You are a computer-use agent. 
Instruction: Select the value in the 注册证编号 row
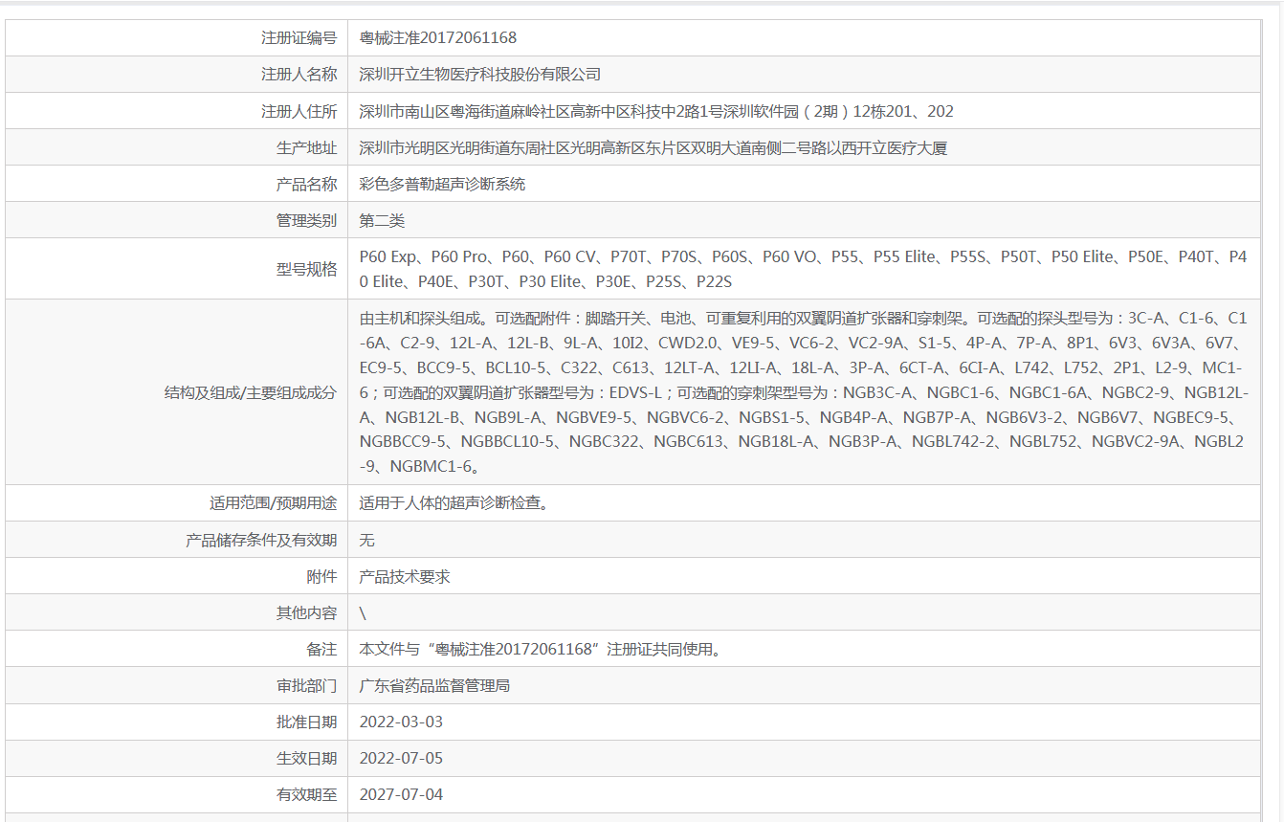point(437,38)
